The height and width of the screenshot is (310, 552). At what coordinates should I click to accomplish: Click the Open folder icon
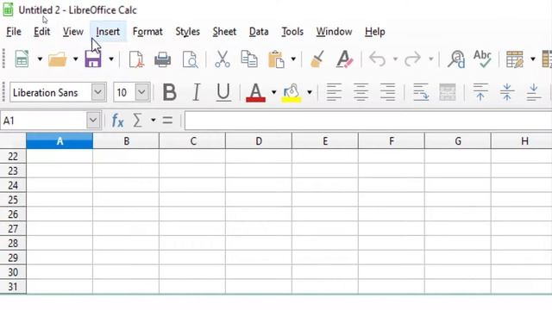coord(58,59)
